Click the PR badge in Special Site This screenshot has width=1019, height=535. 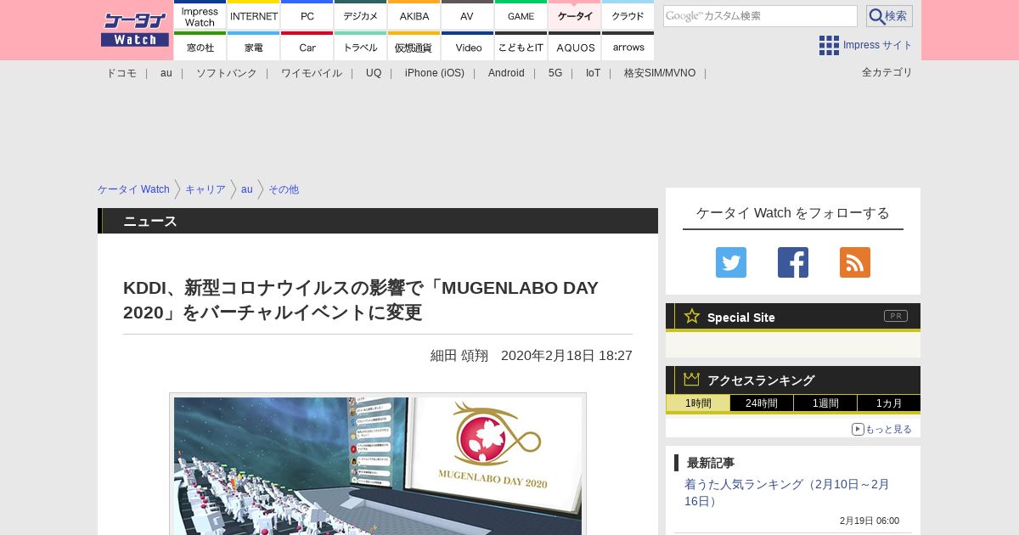(x=896, y=316)
